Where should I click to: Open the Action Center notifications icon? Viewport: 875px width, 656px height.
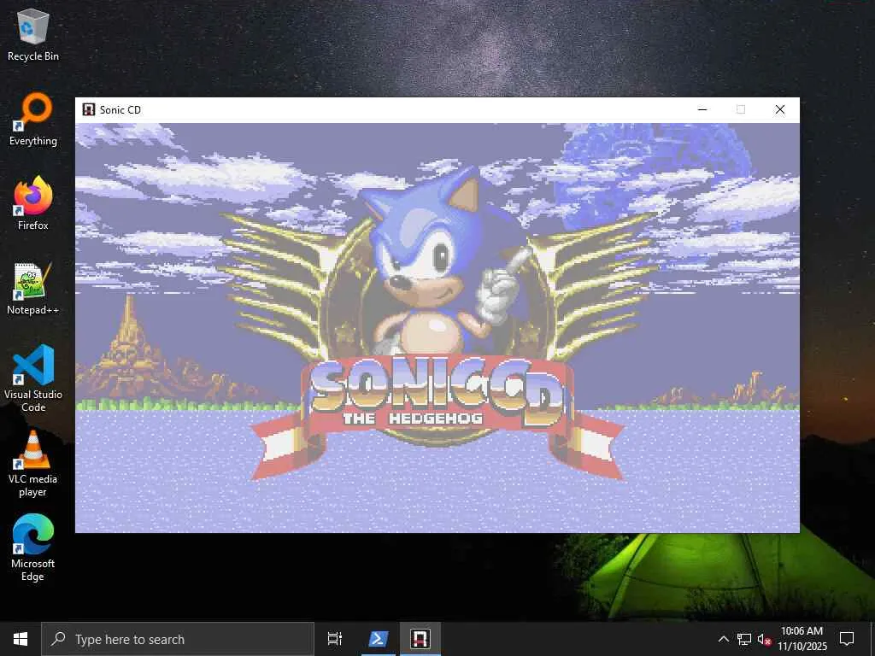pyautogui.click(x=847, y=639)
